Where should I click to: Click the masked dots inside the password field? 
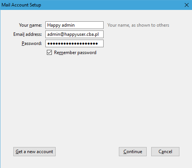pyautogui.click(x=72, y=43)
